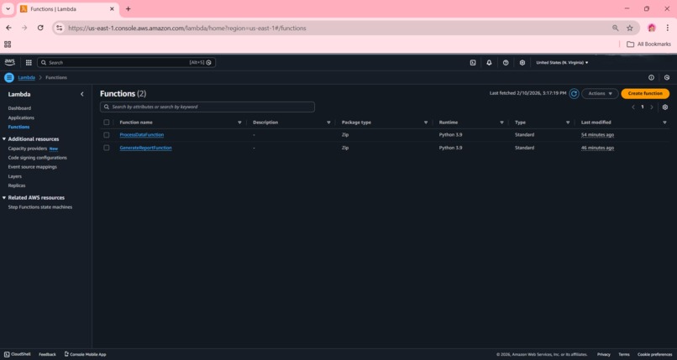
Task: Sort by Function name column arrow
Action: (239, 123)
